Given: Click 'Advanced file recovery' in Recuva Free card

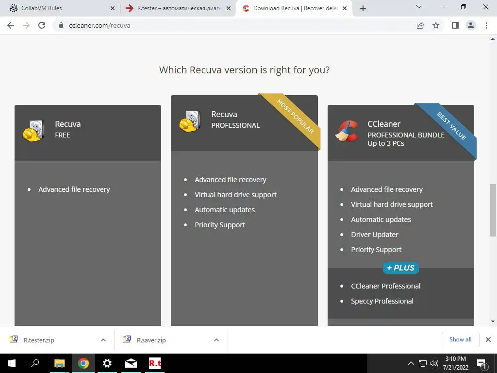Looking at the screenshot, I should (x=74, y=189).
